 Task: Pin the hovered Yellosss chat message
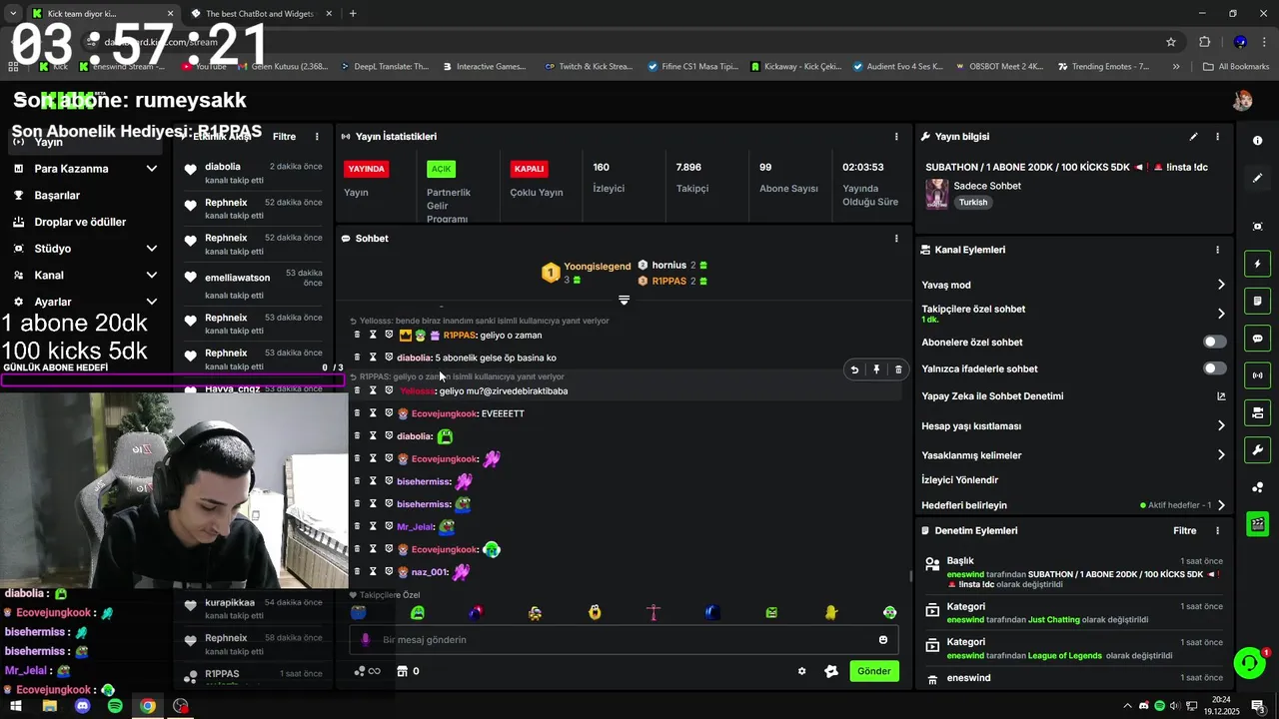876,369
